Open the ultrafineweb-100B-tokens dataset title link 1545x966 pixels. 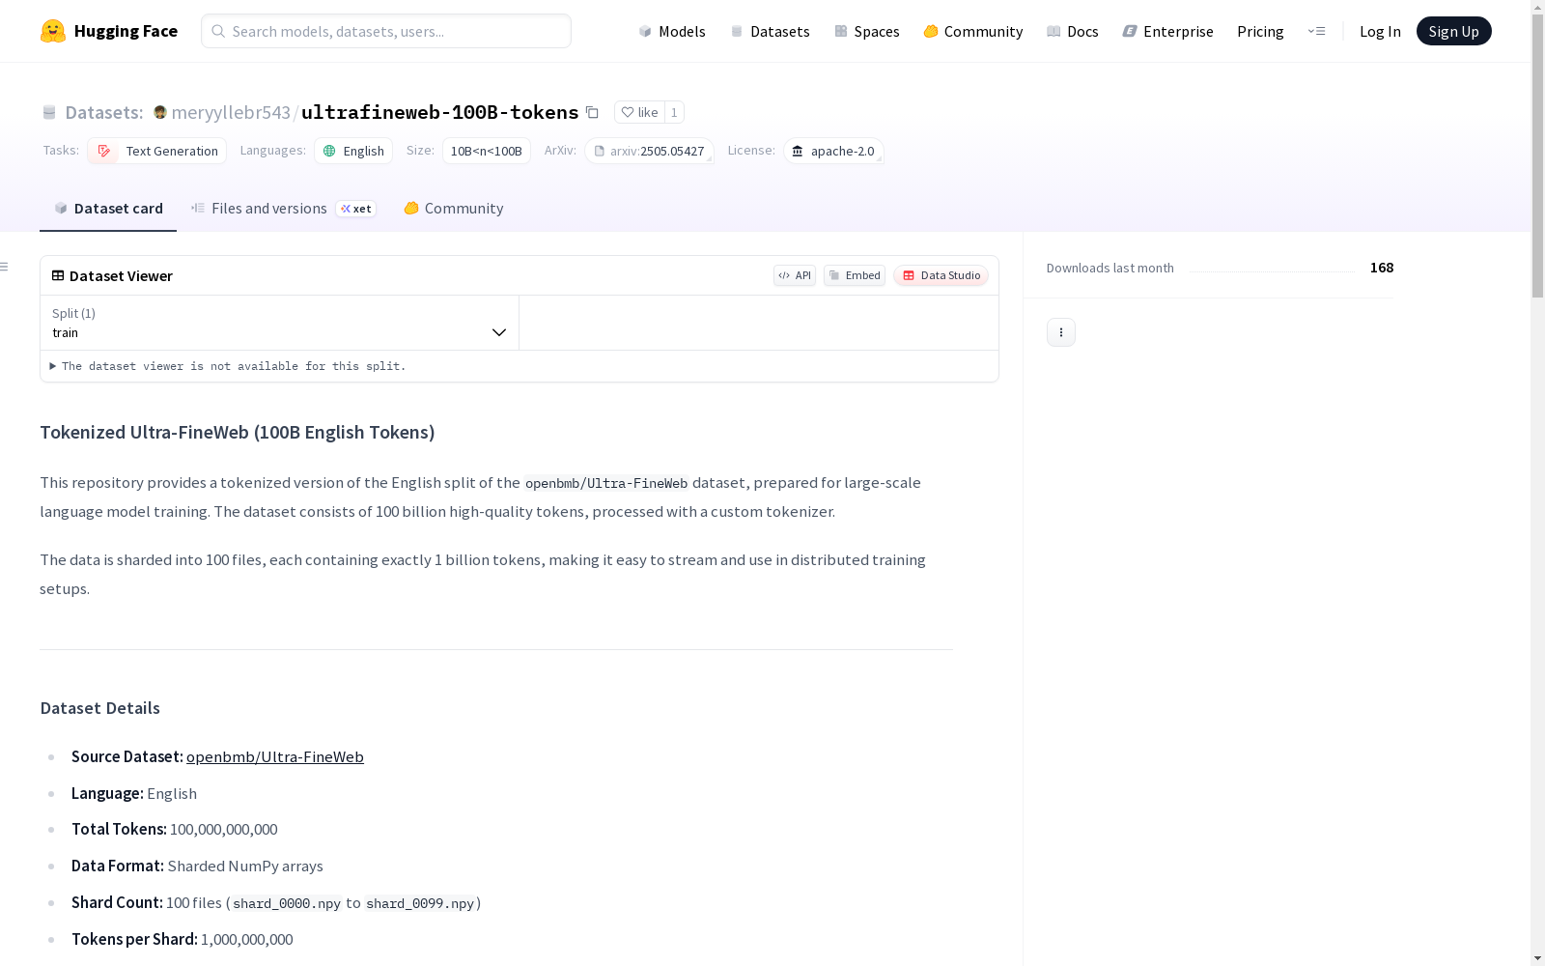[440, 112]
